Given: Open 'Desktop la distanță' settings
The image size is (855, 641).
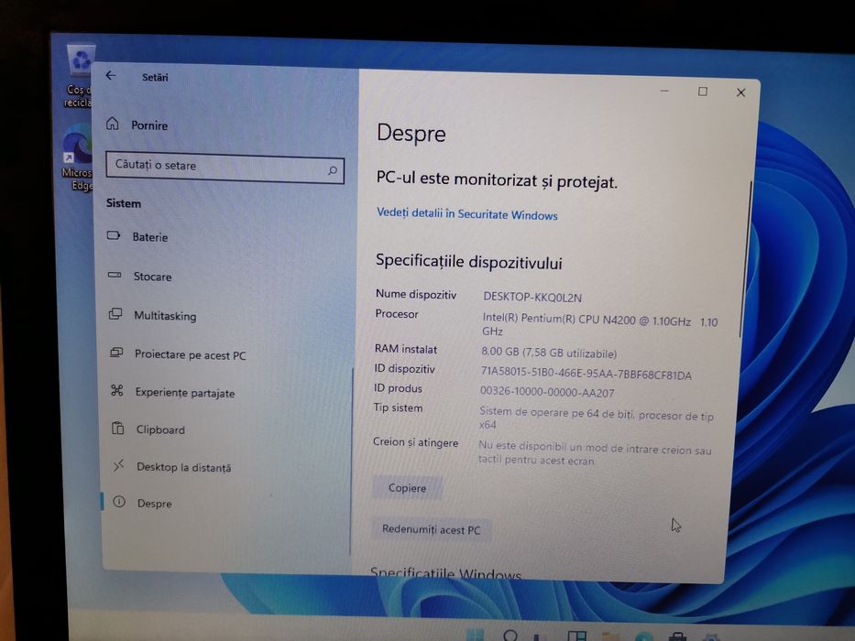Looking at the screenshot, I should [184, 467].
